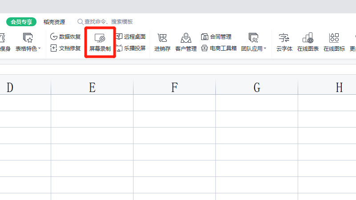Image resolution: width=356 pixels, height=200 pixels.
Task: Select column E header
Action: (92, 87)
